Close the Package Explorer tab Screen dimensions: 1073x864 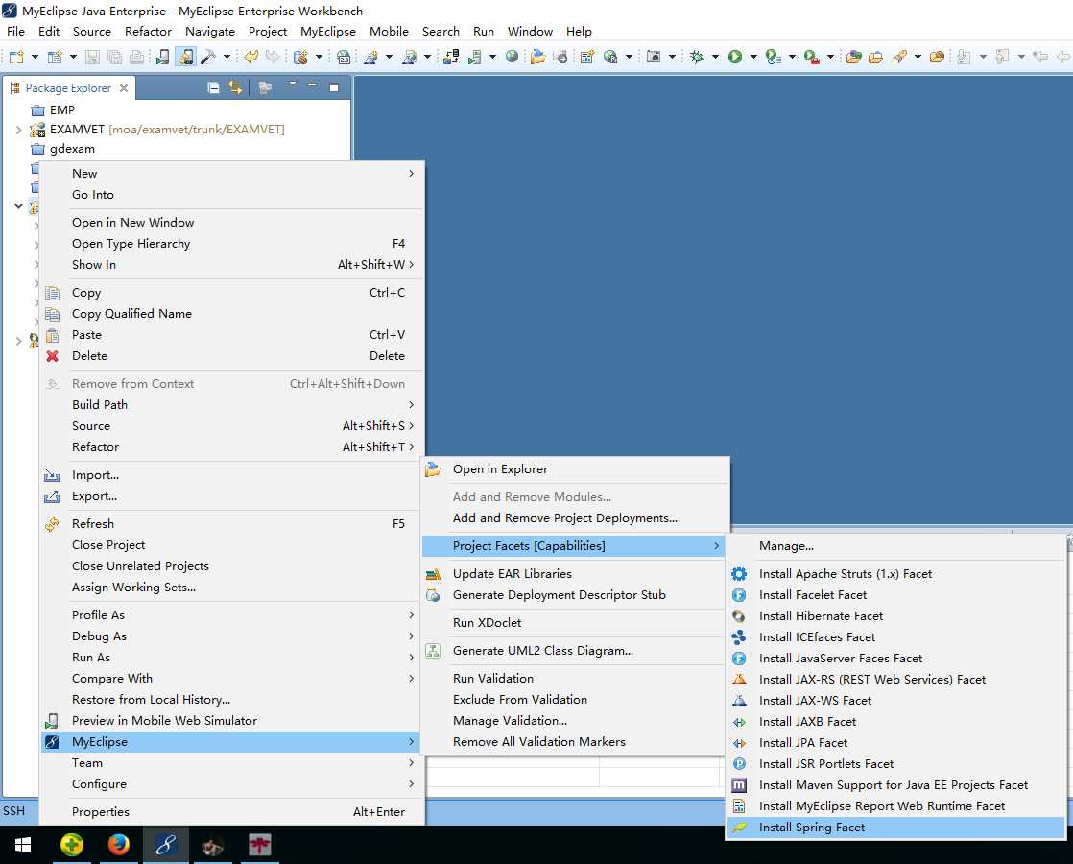(x=124, y=88)
